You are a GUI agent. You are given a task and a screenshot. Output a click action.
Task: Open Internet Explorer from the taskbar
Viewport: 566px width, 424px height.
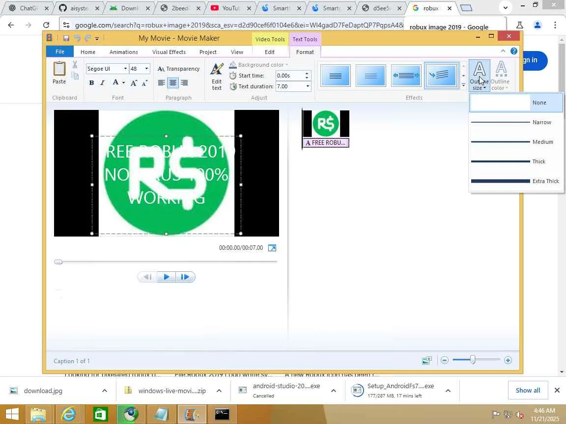(x=68, y=414)
